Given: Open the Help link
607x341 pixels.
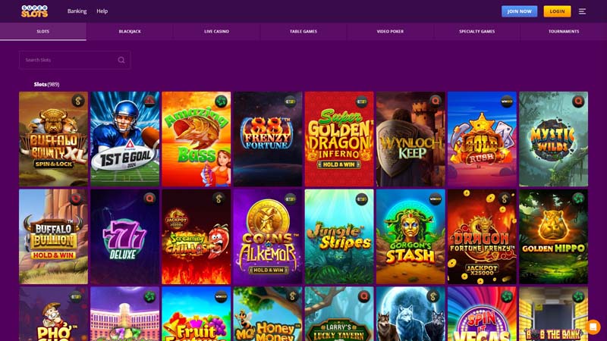Looking at the screenshot, I should click(102, 11).
